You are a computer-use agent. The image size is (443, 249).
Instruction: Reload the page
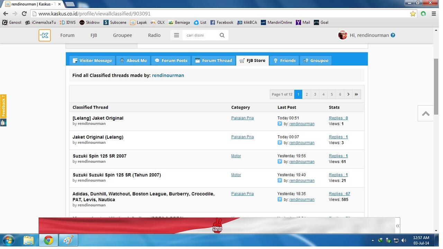coord(24,13)
